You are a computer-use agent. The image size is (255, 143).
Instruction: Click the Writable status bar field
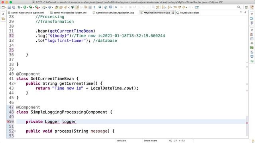121,141
